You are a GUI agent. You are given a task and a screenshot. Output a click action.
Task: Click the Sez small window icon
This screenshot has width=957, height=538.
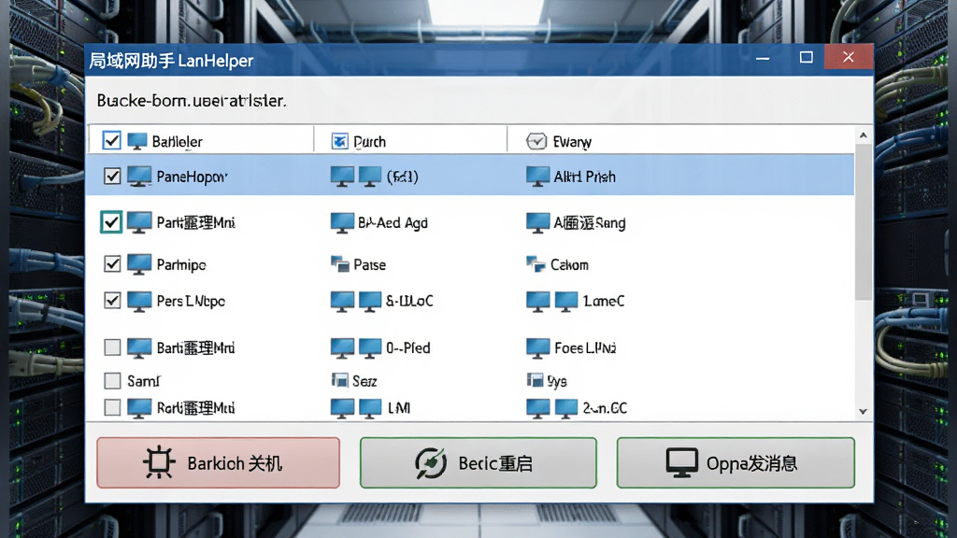(339, 381)
